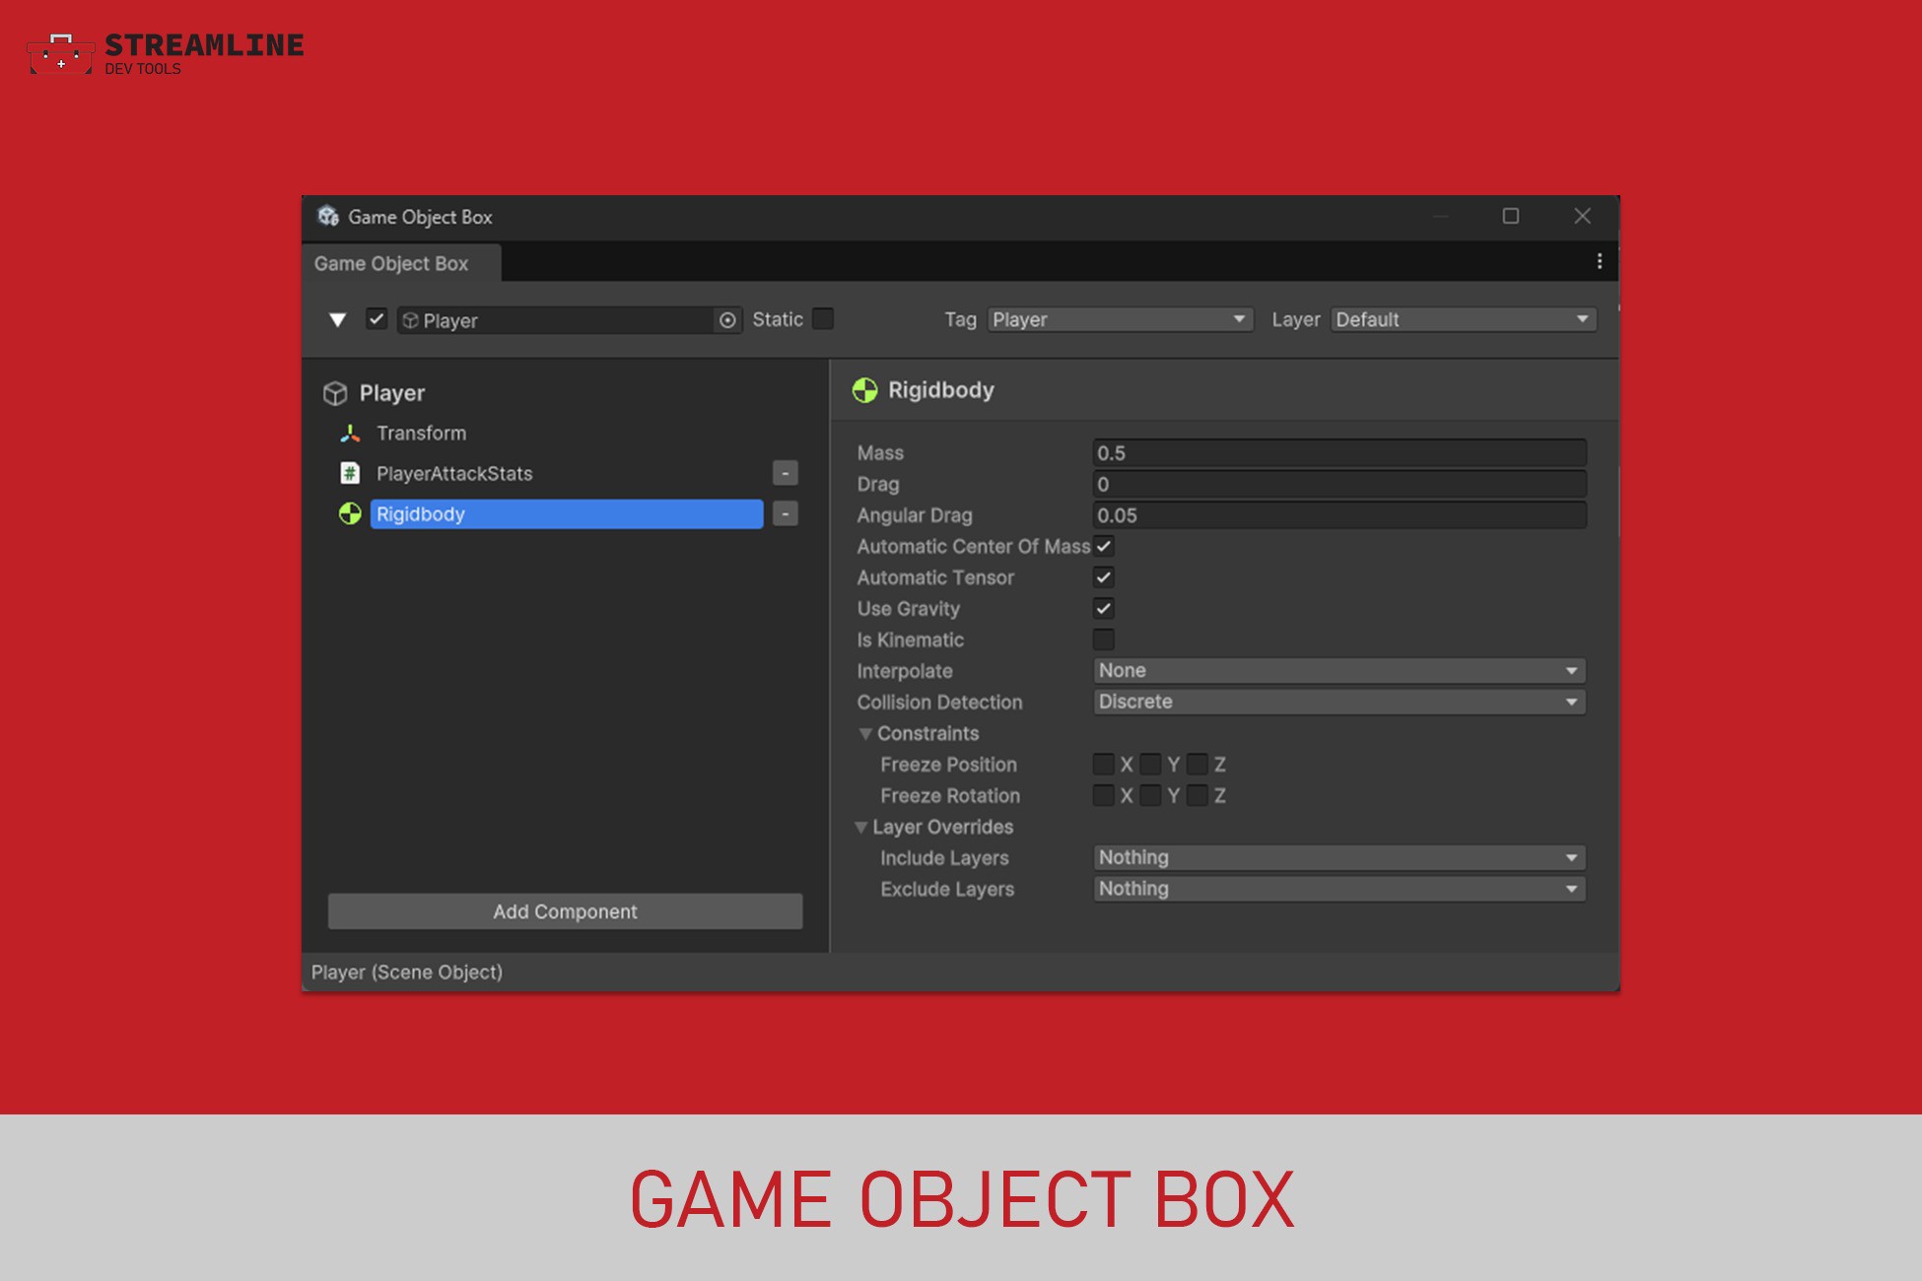Click the Streamline Dev Tools toolbox logo
This screenshot has width=1922, height=1281.
tap(61, 54)
